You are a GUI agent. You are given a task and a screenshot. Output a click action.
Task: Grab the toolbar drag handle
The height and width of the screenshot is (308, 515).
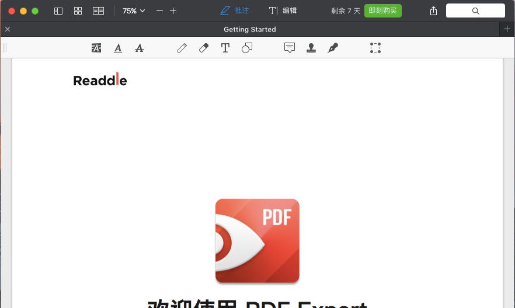pos(5,48)
